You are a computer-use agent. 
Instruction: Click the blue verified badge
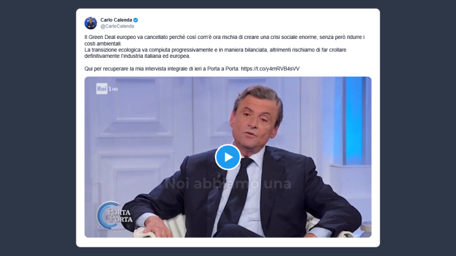(x=136, y=20)
